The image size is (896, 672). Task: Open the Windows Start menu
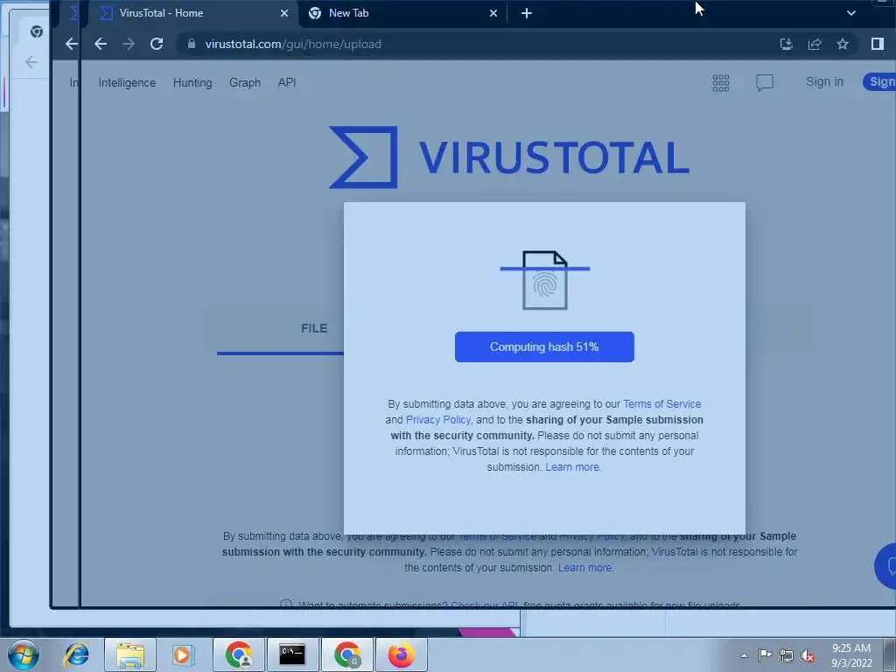(x=24, y=654)
